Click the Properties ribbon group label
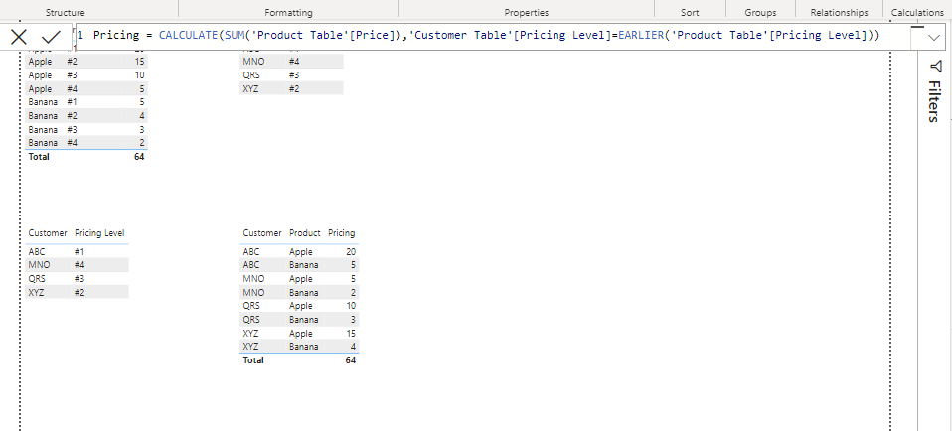 tap(527, 12)
